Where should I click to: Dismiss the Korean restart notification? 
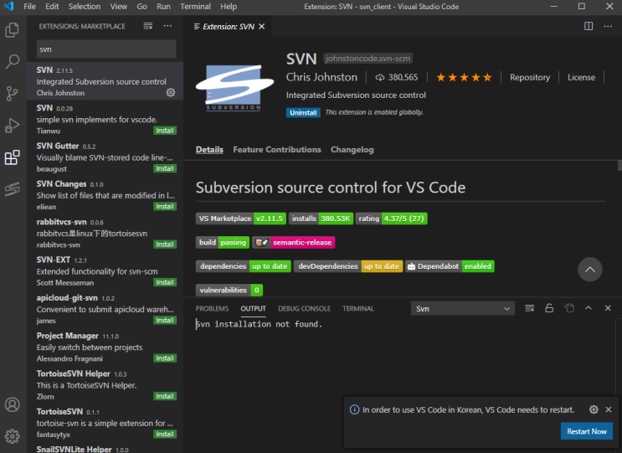[x=609, y=409]
